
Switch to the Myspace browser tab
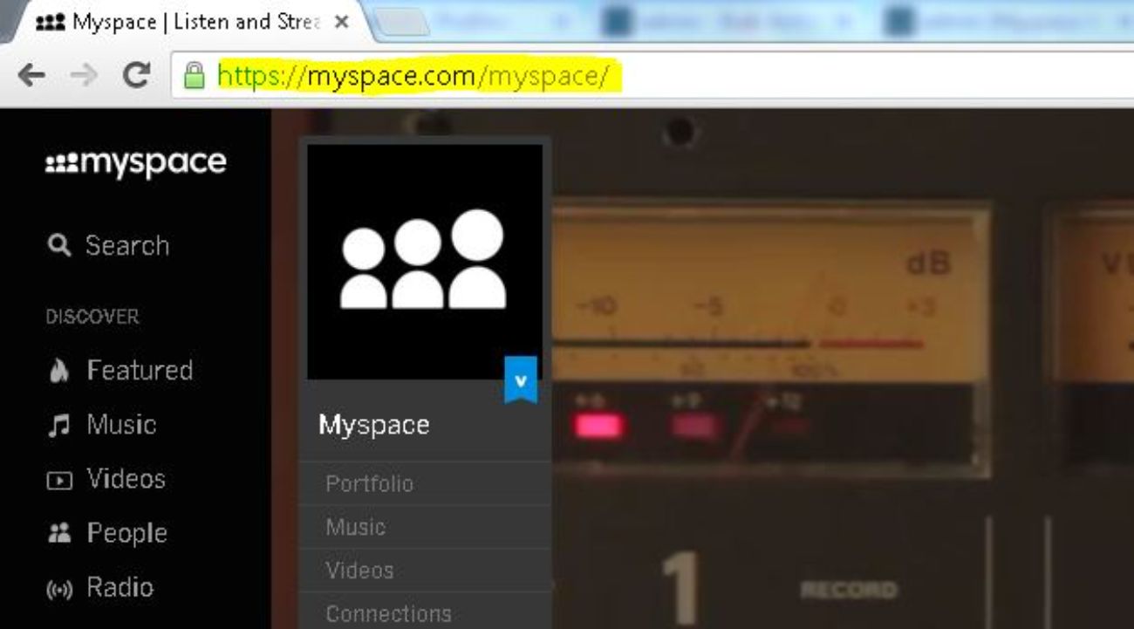pos(174,21)
